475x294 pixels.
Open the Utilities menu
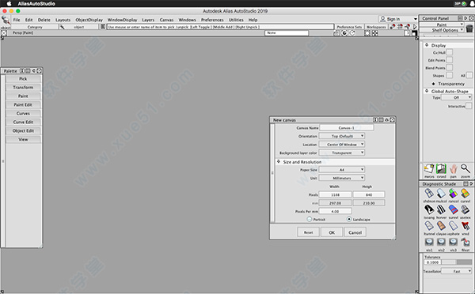point(236,20)
